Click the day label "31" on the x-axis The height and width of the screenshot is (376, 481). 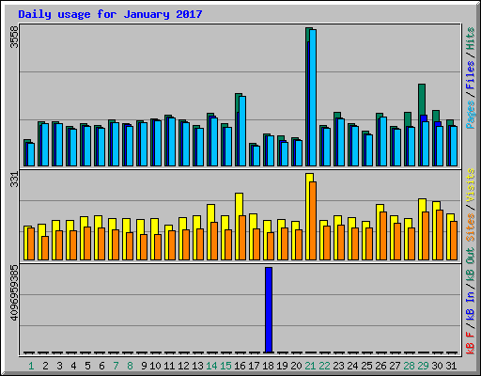click(x=451, y=366)
